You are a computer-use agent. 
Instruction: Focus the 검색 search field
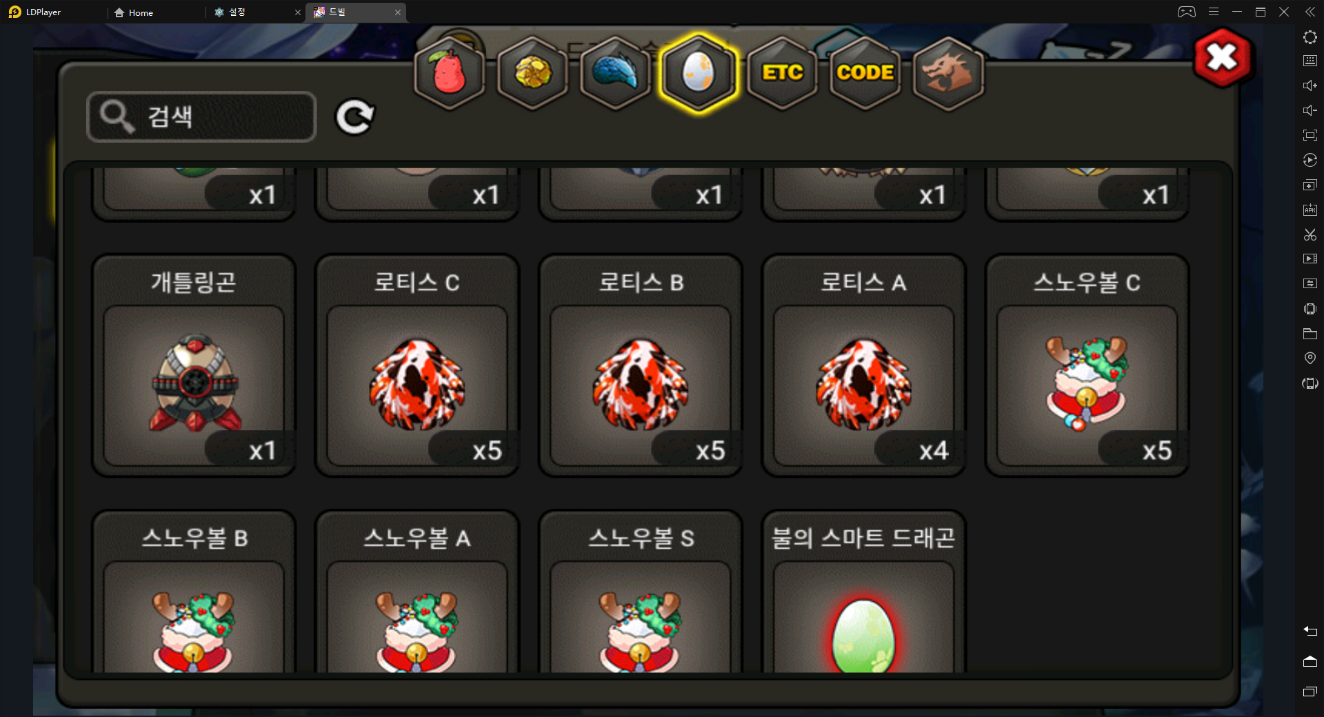point(201,117)
